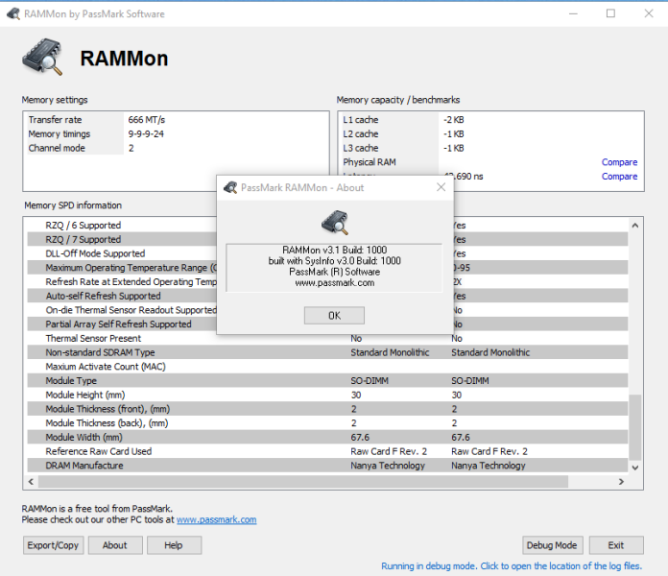Open the Help button
This screenshot has width=668, height=576.
[174, 545]
